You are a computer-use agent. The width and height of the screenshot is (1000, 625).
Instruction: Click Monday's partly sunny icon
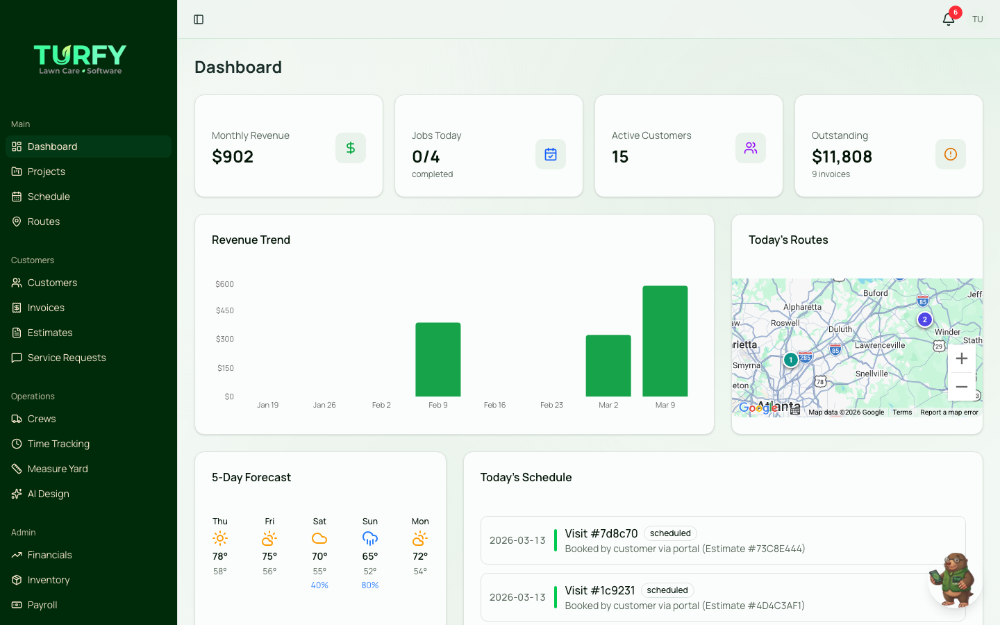[x=420, y=538]
